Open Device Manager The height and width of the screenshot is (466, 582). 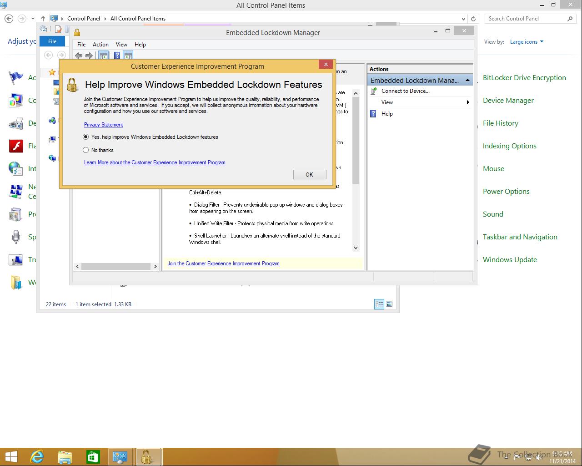point(508,101)
